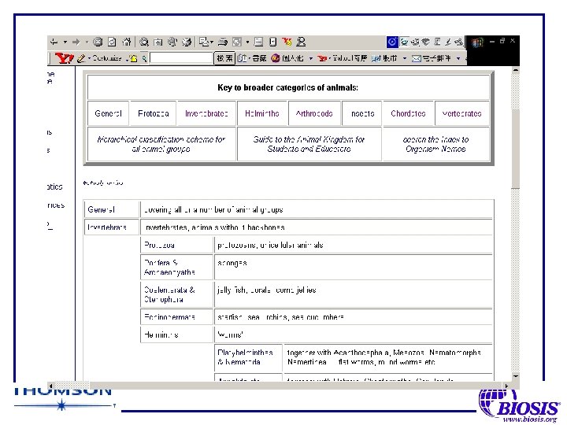Open the browser Search pane icon
The height and width of the screenshot is (425, 567).
pyautogui.click(x=144, y=42)
